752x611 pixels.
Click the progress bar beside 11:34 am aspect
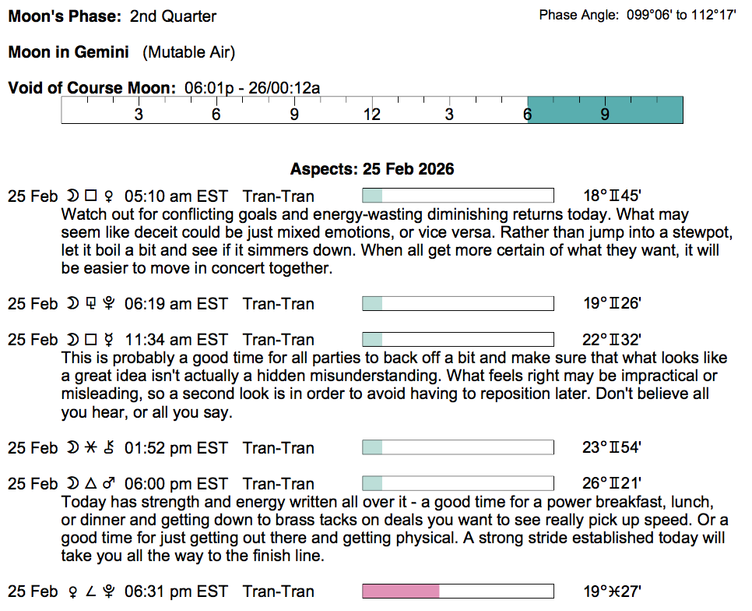[x=458, y=339]
